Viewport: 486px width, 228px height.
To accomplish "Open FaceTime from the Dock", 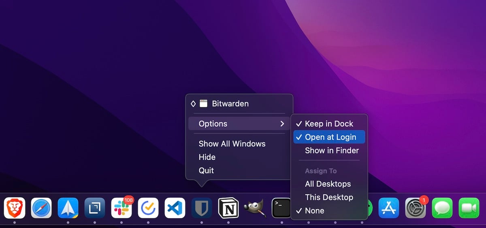I will (469, 208).
